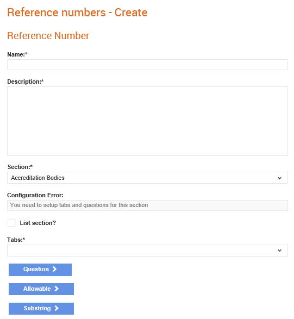
Task: Toggle via the "List section?" label text
Action: point(38,223)
